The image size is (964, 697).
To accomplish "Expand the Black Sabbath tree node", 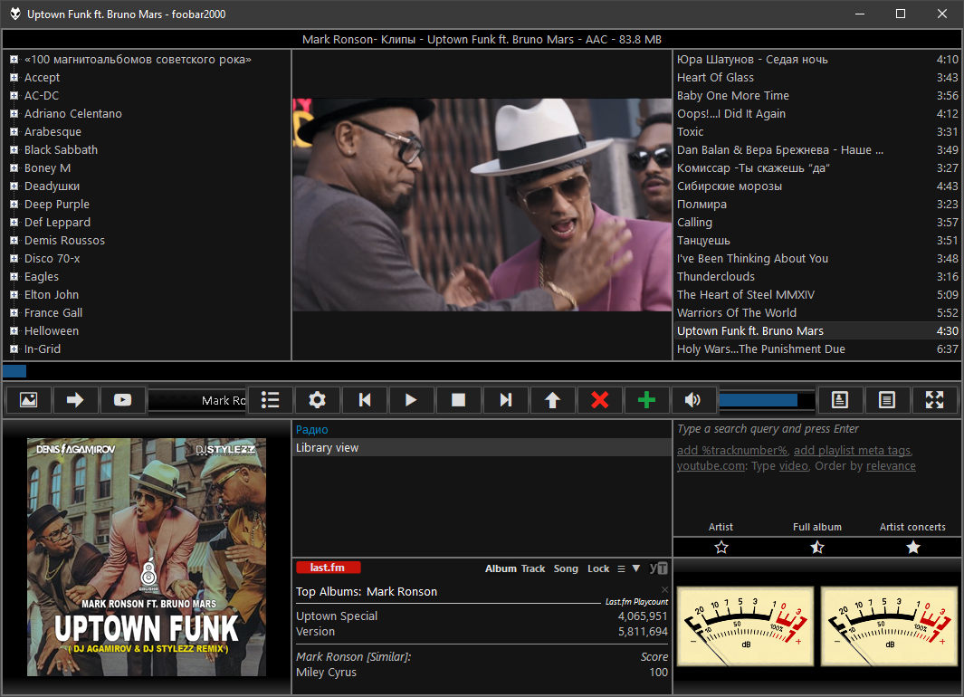I will coord(14,150).
